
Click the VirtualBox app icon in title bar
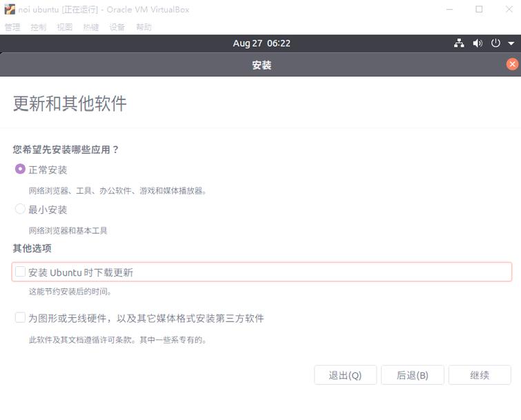(x=10, y=9)
